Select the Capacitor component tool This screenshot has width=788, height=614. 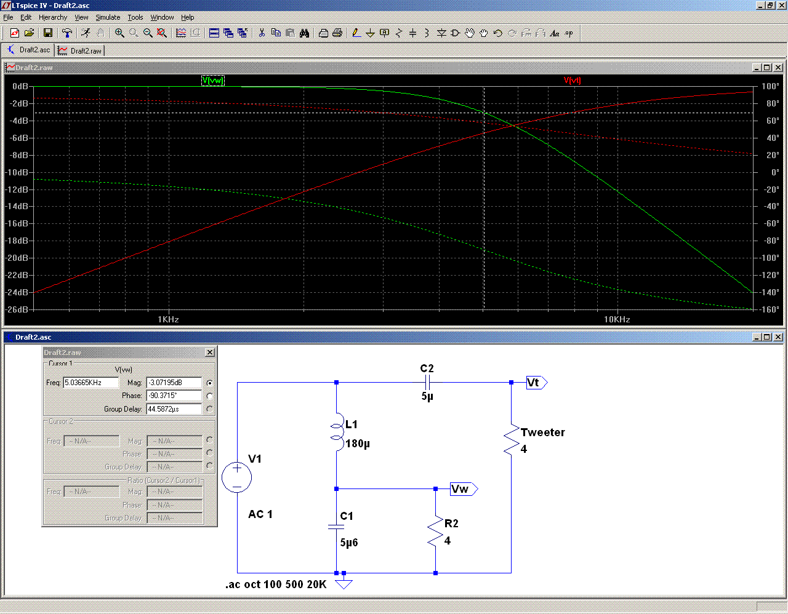coord(412,33)
